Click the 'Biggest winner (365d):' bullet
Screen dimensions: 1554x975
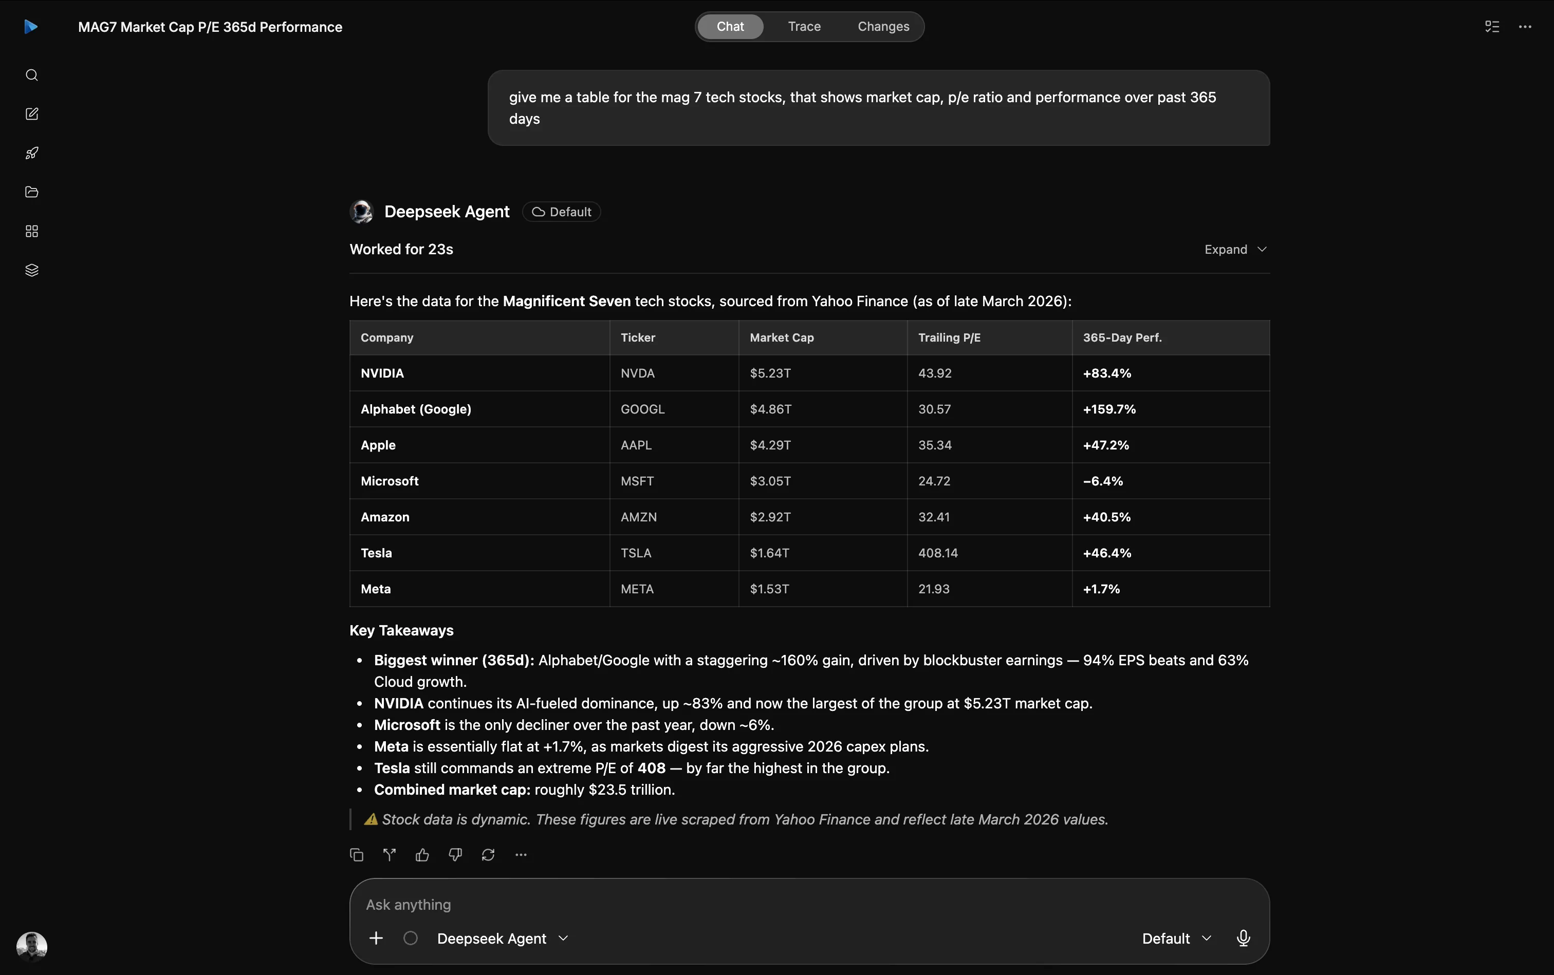pos(811,671)
